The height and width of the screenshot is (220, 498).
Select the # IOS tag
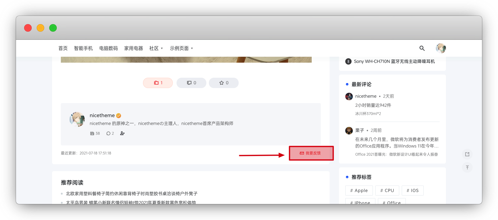point(413,191)
